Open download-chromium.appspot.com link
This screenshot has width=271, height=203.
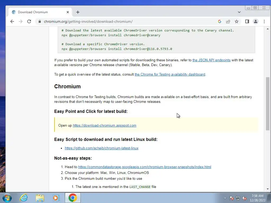point(104,125)
